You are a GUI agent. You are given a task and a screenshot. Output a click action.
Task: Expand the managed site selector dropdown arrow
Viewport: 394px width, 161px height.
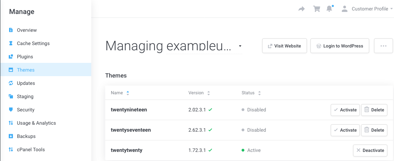click(x=240, y=46)
